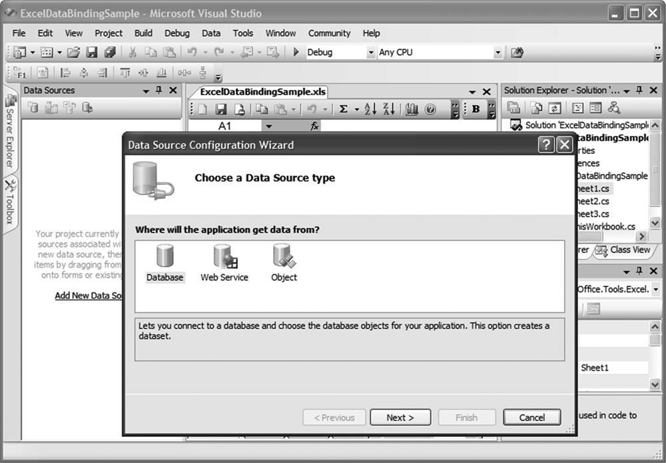Click the Solution Explorer Refresh icon
Viewport: 666px width, 463px height.
tap(554, 108)
